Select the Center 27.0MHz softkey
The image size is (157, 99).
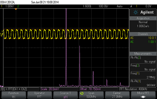click(117, 95)
